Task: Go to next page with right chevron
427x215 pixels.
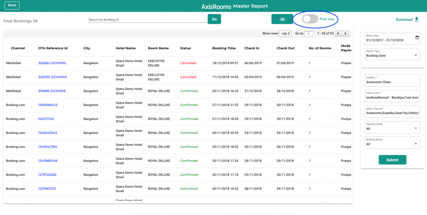Action: point(346,34)
